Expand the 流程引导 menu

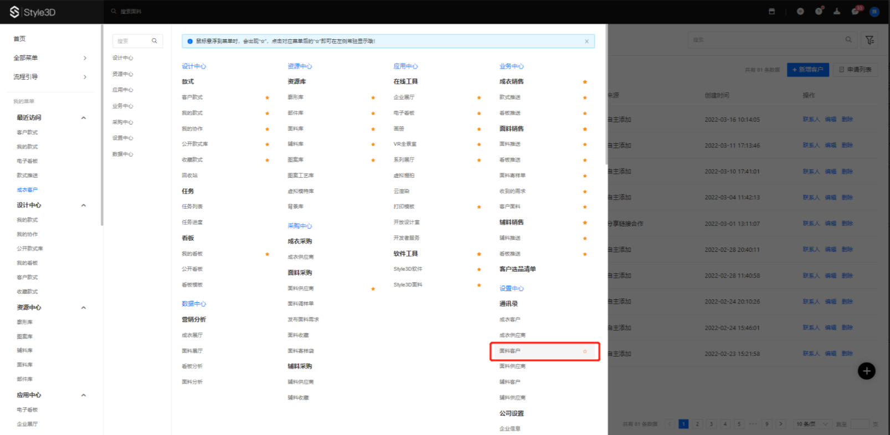tap(85, 77)
